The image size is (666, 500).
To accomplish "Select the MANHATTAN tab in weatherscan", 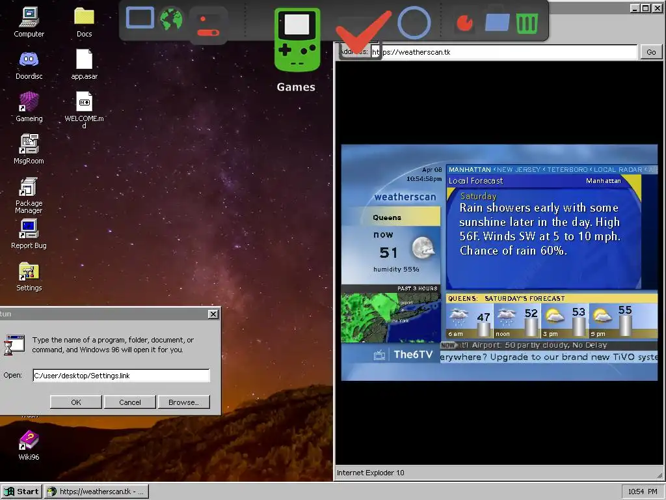I will coord(470,170).
